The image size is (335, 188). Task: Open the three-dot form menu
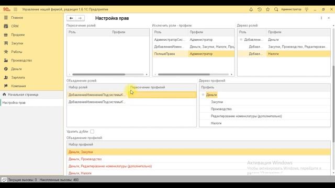click(321, 18)
